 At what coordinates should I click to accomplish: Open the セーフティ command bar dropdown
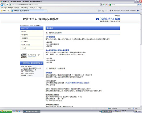click(x=125, y=10)
